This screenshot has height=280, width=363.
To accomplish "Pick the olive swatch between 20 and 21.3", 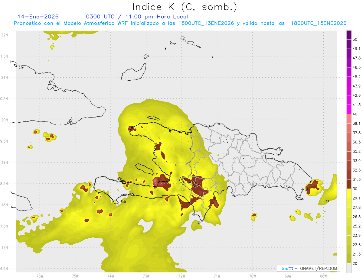I will coord(349,259).
